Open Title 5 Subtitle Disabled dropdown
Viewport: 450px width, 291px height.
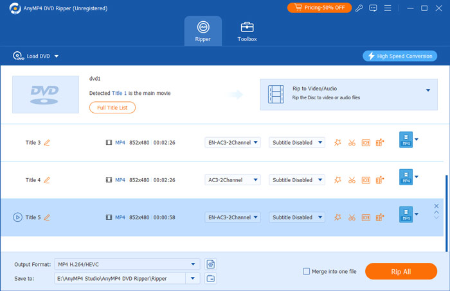[297, 217]
